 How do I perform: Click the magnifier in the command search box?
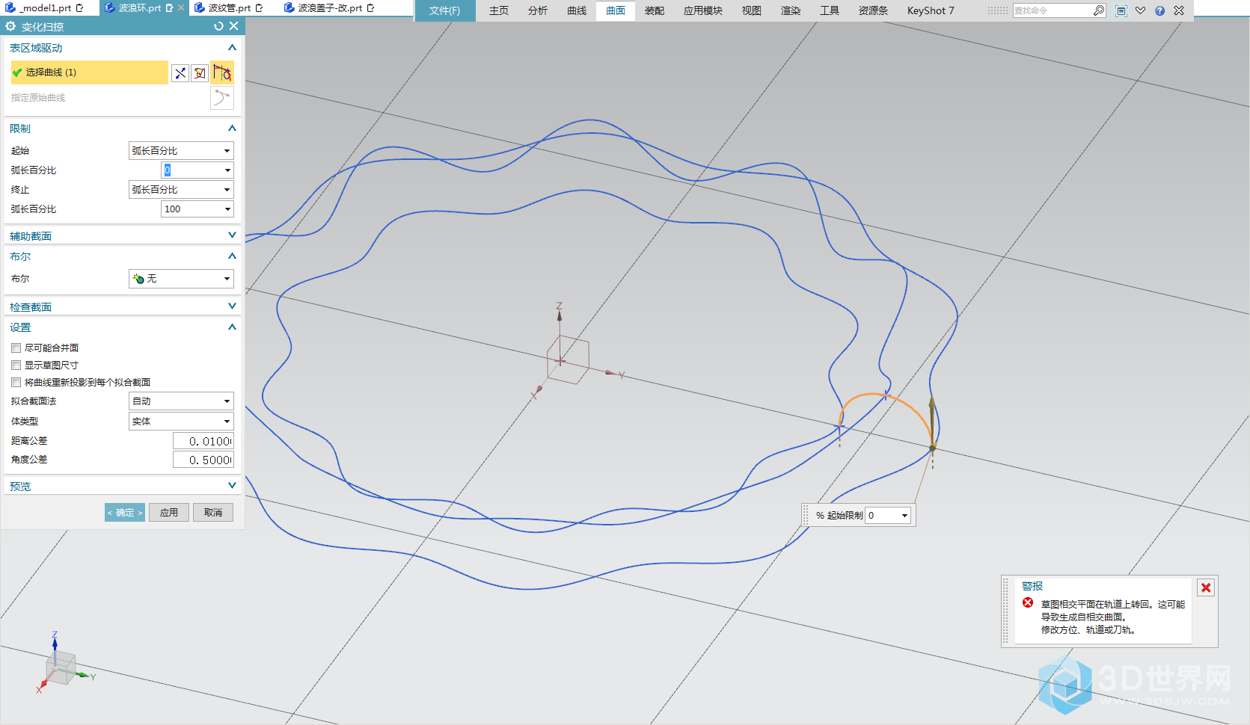coord(1099,10)
